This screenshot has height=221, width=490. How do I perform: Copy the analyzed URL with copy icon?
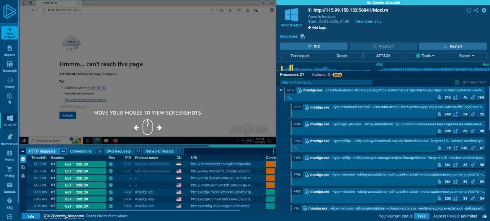point(310,10)
